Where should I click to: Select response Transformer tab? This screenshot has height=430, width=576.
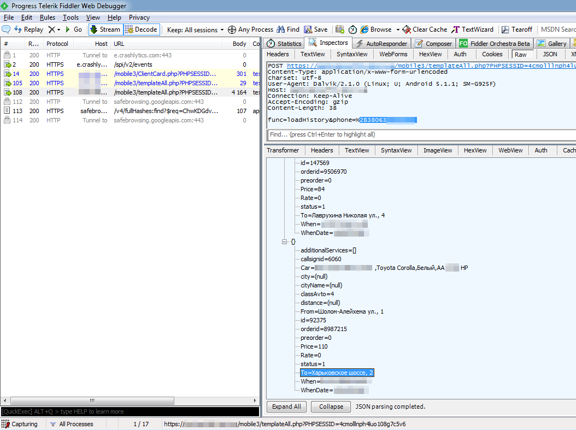pos(283,150)
